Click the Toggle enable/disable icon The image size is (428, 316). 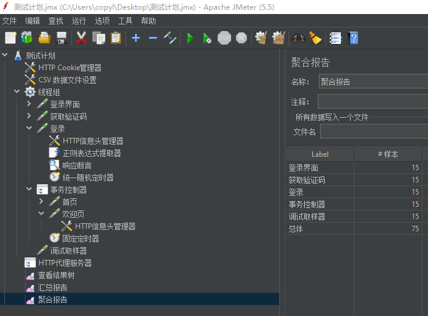[x=169, y=38]
